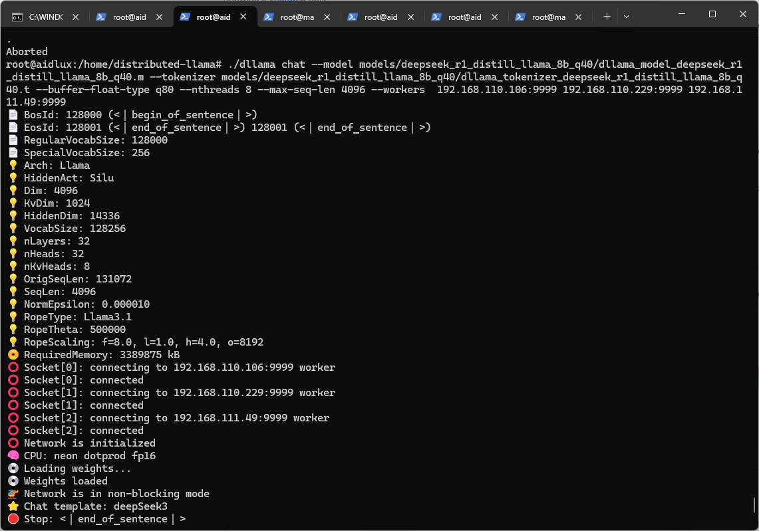
Task: Click the 'RopeType: Llama3.1' text
Action: 77,316
